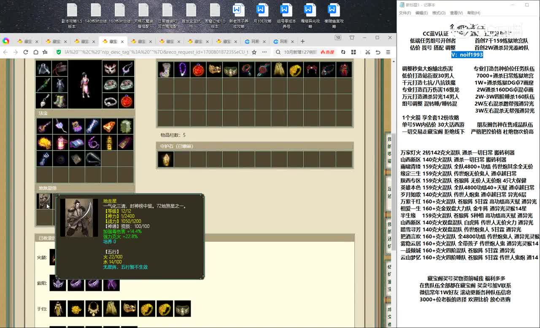The height and width of the screenshot is (328, 540).
Task: Go back in the browser
Action: tap(5, 52)
